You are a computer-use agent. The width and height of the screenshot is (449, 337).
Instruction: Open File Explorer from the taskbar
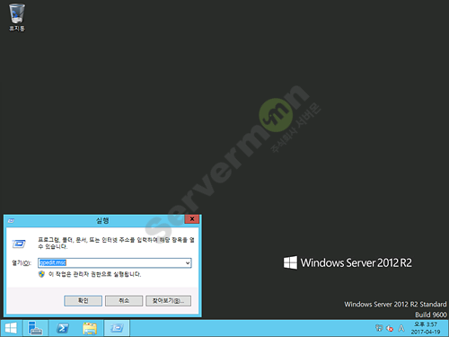[90, 328]
